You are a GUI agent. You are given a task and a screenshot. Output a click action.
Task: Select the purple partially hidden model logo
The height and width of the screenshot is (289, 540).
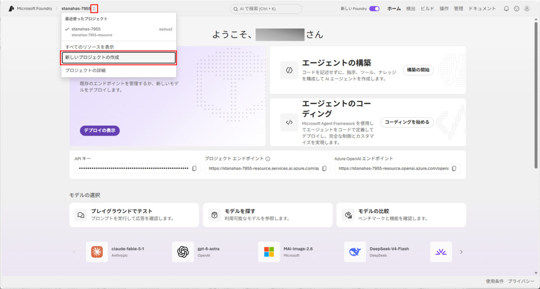point(441,252)
